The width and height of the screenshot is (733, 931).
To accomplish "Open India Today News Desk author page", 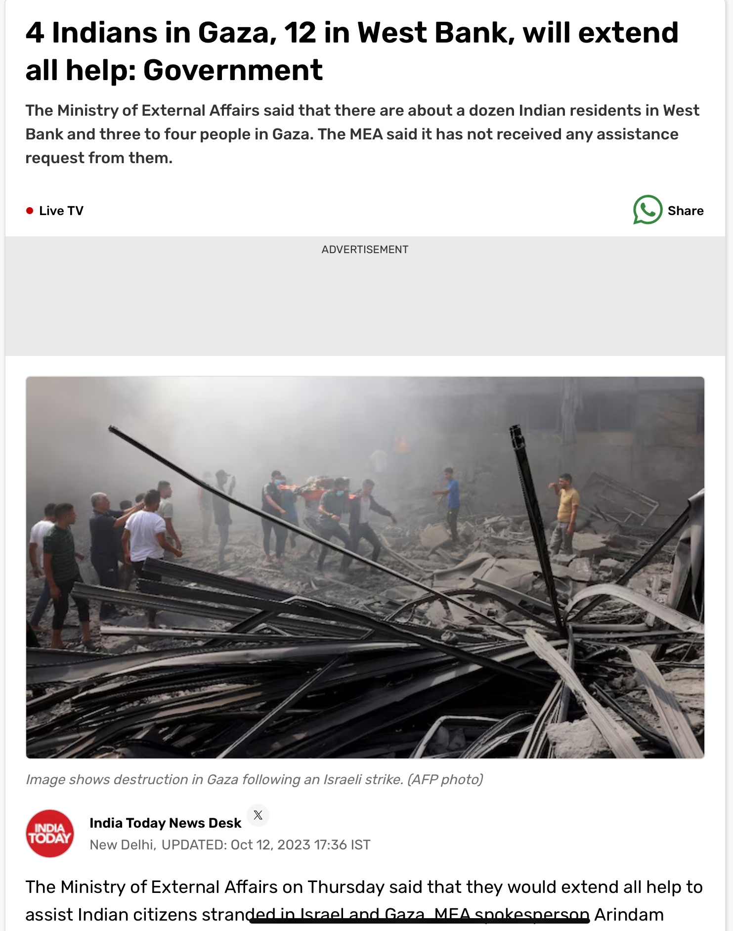I will [x=165, y=823].
